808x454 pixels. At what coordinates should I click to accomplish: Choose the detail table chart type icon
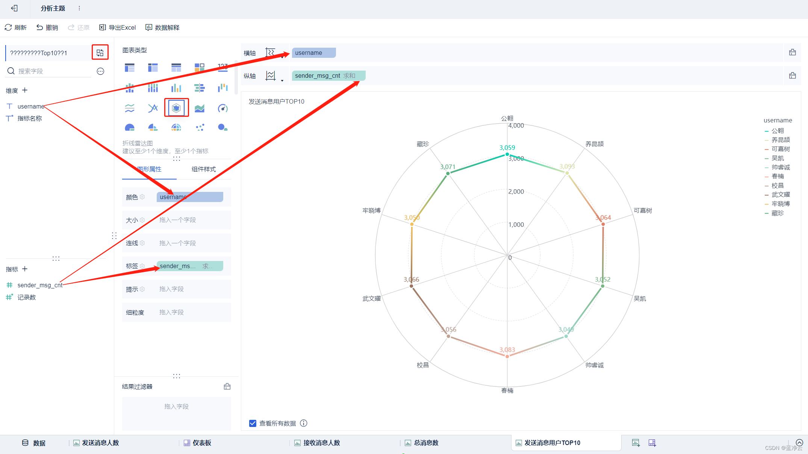click(x=176, y=68)
